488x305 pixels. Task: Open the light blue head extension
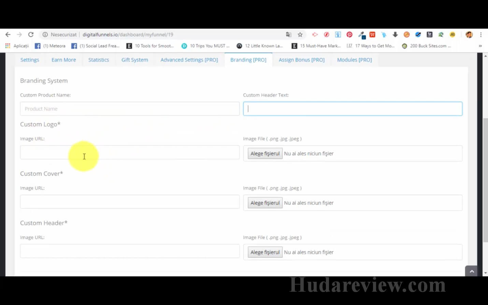coord(384,34)
